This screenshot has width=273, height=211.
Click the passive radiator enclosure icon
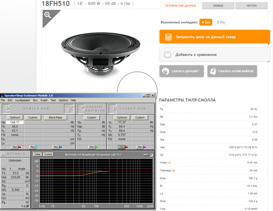click(82, 109)
